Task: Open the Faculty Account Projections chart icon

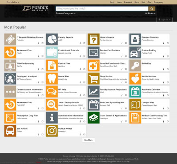Action: pyautogui.click(x=93, y=92)
